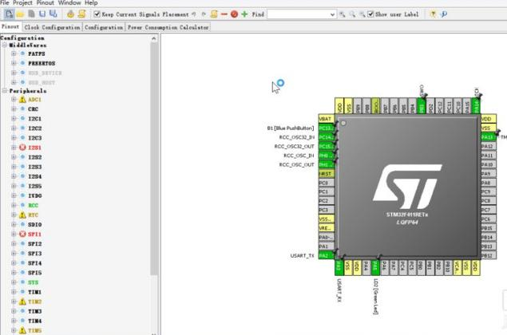Open the Help menu
Screen dimensions: 507x335
pyautogui.click(x=91, y=3)
